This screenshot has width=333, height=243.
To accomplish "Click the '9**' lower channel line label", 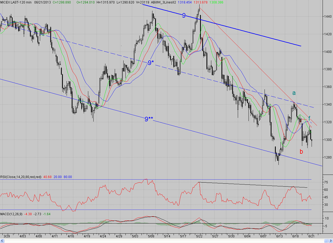I will (x=149, y=119).
